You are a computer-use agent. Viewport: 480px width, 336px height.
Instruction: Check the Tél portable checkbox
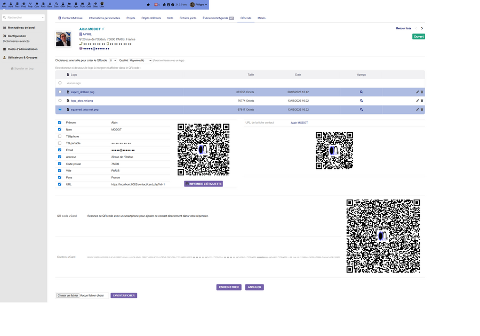pyautogui.click(x=60, y=143)
